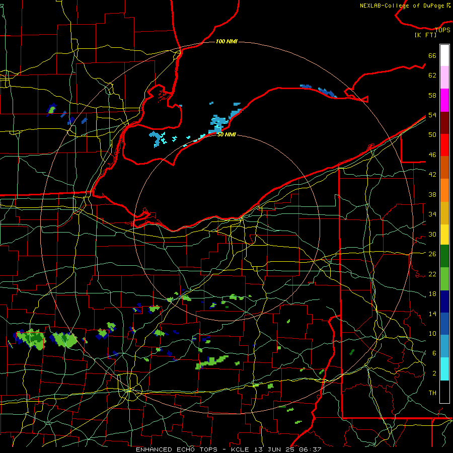Select legend value 22

432,274
